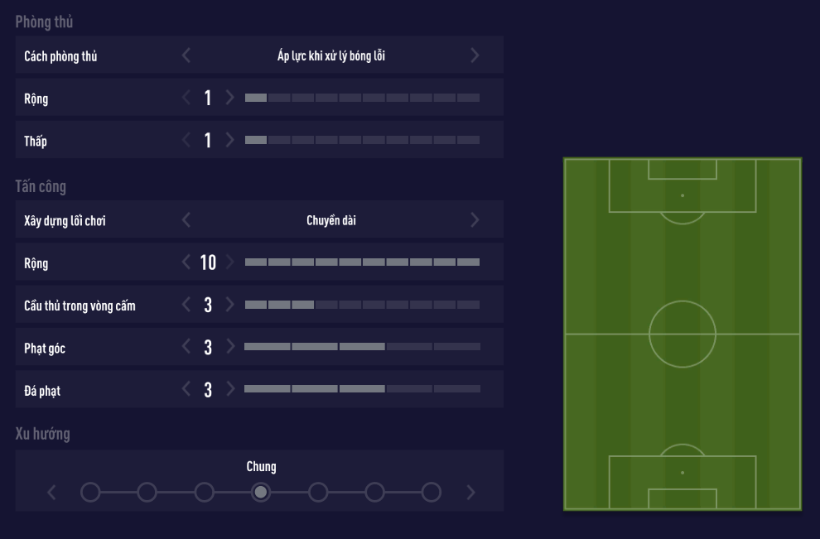The width and height of the screenshot is (820, 539).
Task: Click Xu hướng right arrow
Action: pos(471,493)
